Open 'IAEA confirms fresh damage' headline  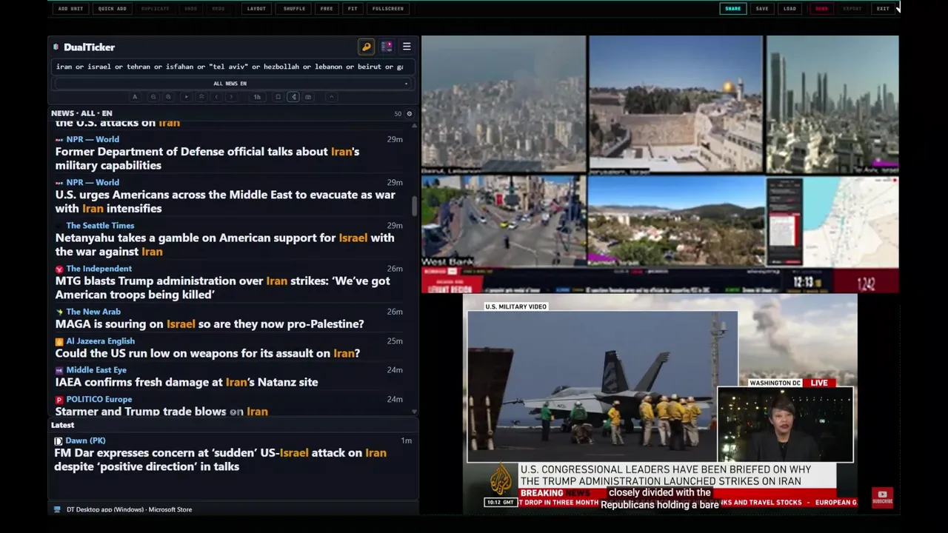tap(187, 382)
